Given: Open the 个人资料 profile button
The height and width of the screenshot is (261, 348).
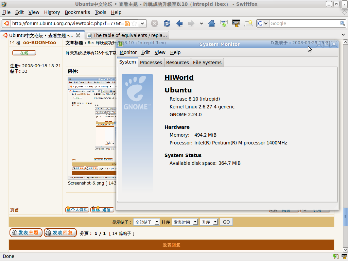Looking at the screenshot, I should point(77,209).
